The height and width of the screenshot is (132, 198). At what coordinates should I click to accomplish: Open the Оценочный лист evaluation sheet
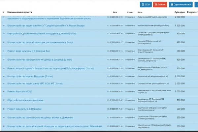181,5
